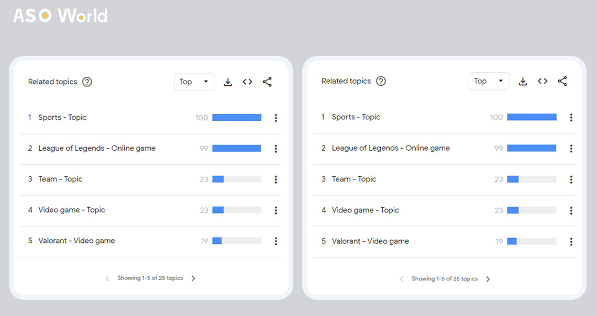Click help icon beside left Related topics
The image size is (597, 316).
[x=87, y=82]
